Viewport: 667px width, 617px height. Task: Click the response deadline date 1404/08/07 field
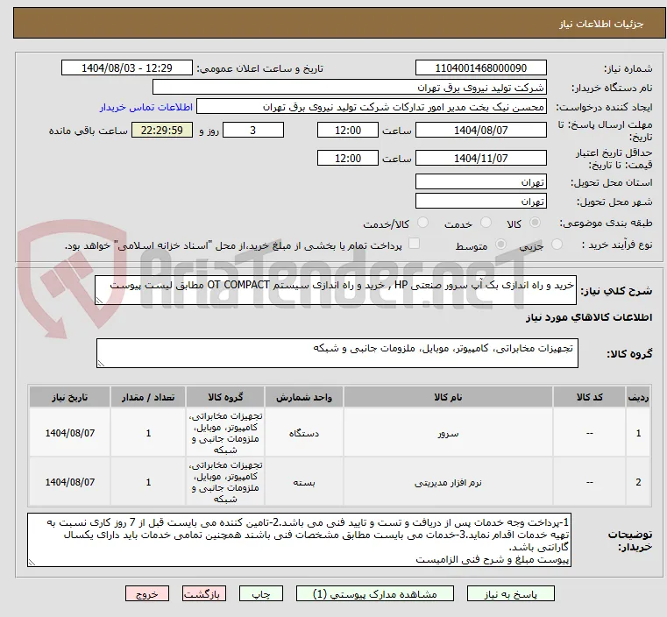click(x=480, y=130)
